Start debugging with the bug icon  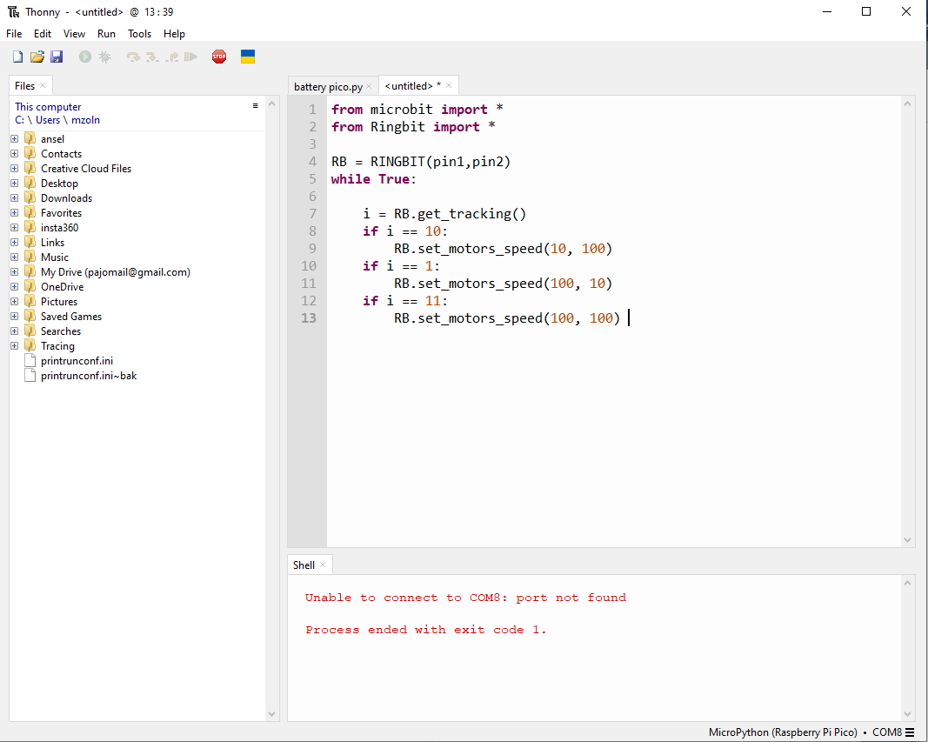pyautogui.click(x=104, y=57)
